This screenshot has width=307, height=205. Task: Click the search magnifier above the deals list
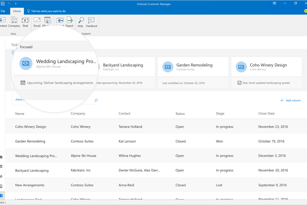pos(96,100)
